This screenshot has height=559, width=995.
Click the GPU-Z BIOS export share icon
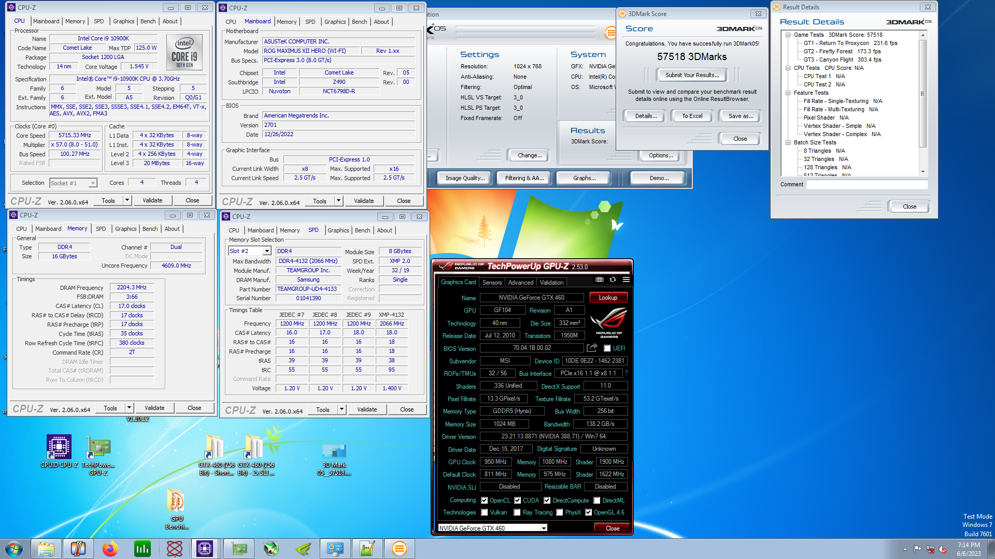[592, 348]
